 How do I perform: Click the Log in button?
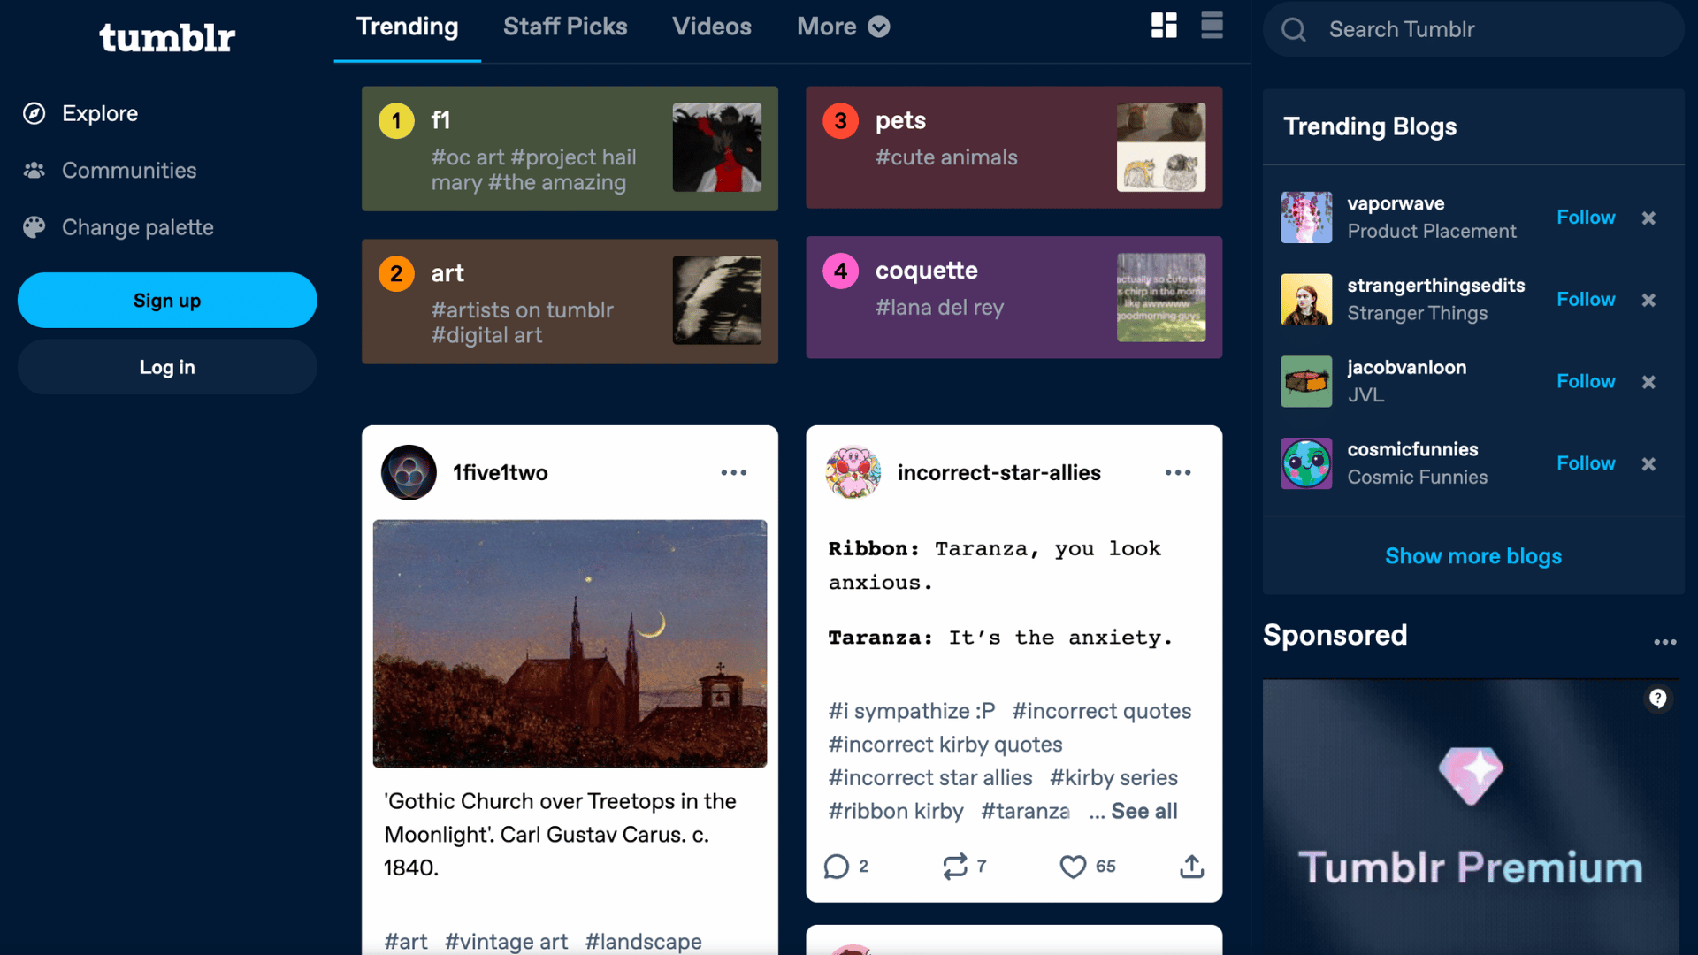167,367
